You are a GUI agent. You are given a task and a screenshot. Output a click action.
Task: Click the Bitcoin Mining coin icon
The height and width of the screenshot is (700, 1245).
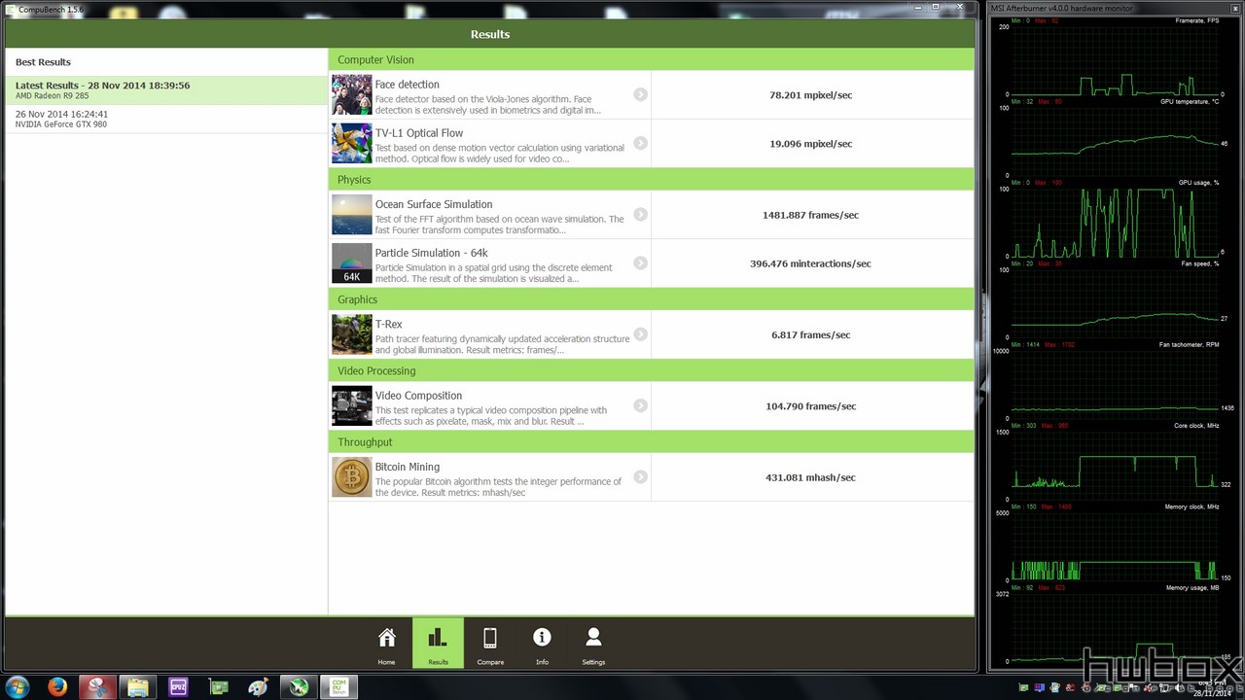pos(351,477)
